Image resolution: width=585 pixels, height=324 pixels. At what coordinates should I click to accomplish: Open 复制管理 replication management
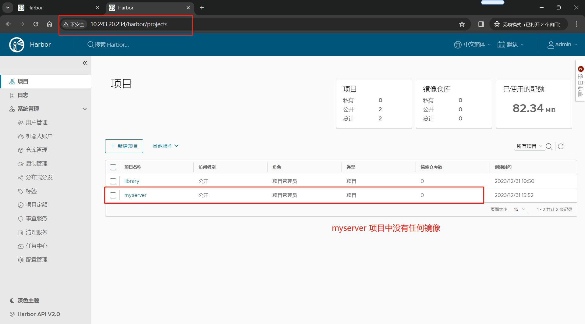[37, 164]
